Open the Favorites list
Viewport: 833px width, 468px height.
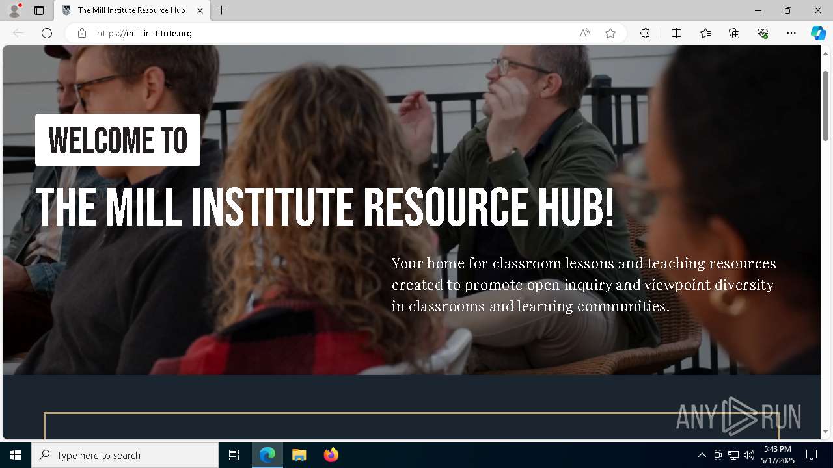pos(705,33)
